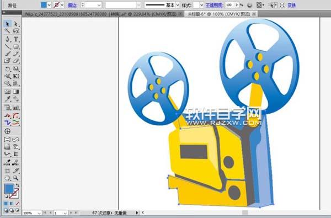Open the zoom level dropdown in status bar

(x=39, y=213)
